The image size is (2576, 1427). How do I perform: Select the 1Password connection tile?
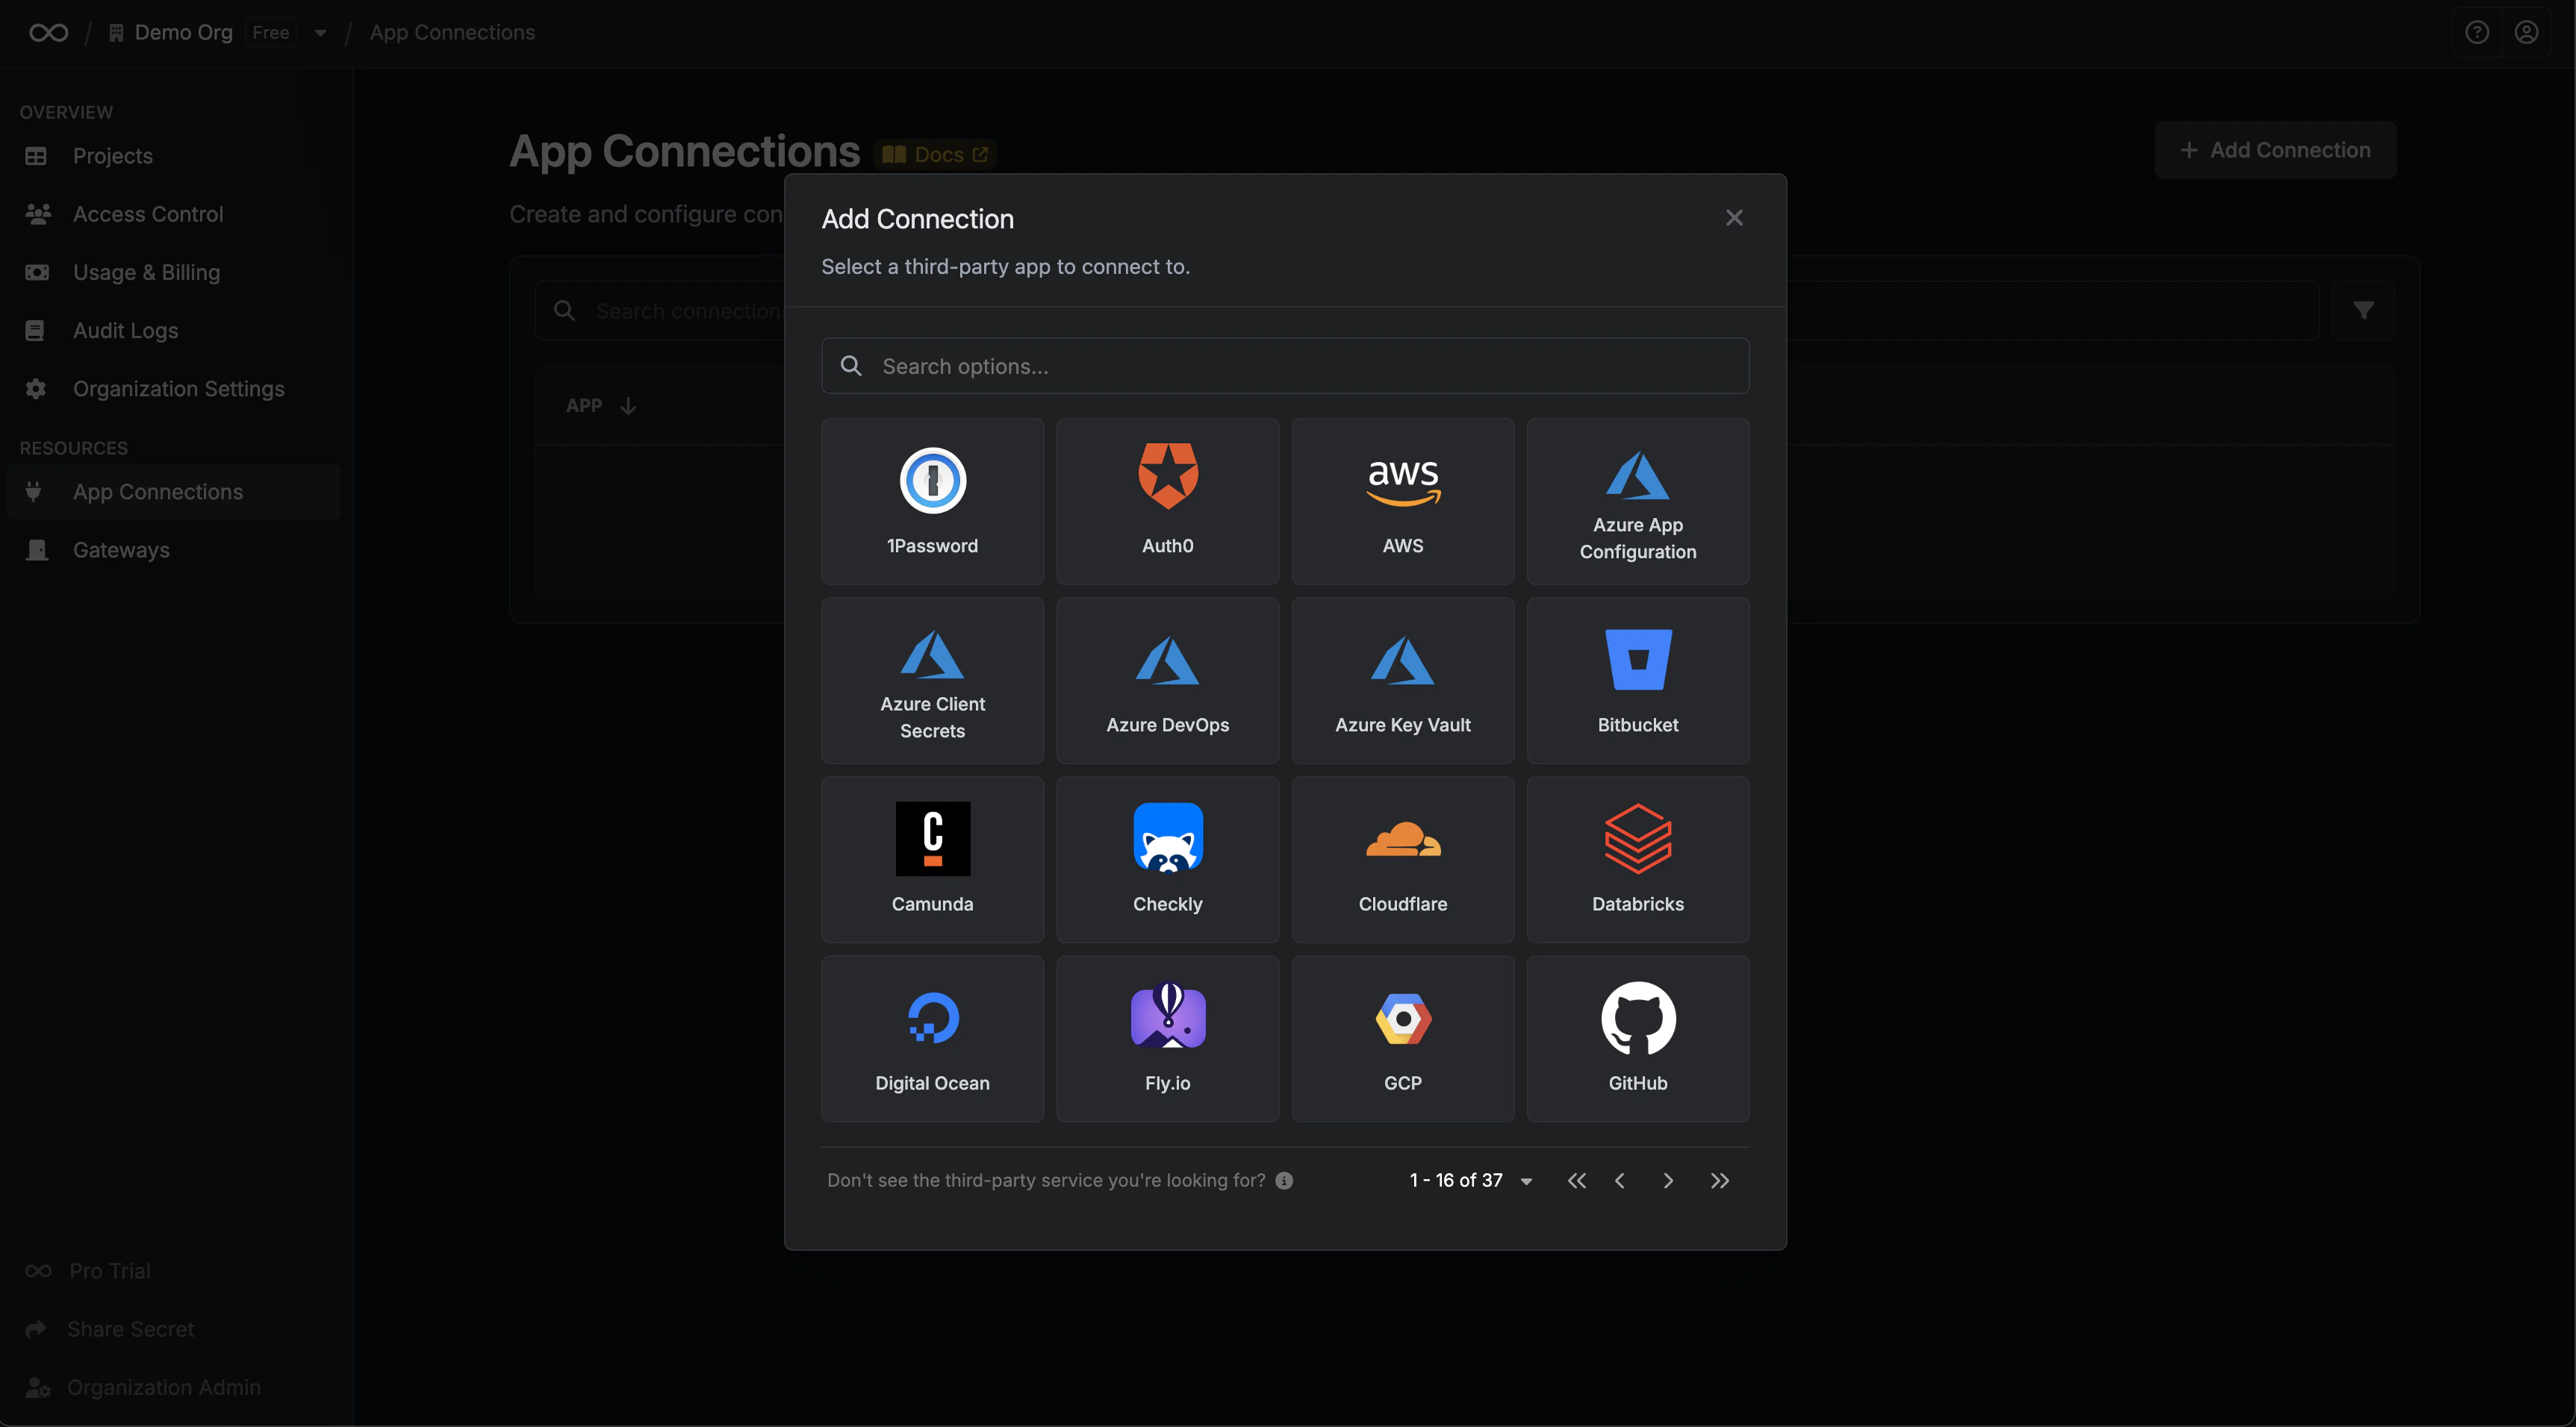click(x=932, y=502)
